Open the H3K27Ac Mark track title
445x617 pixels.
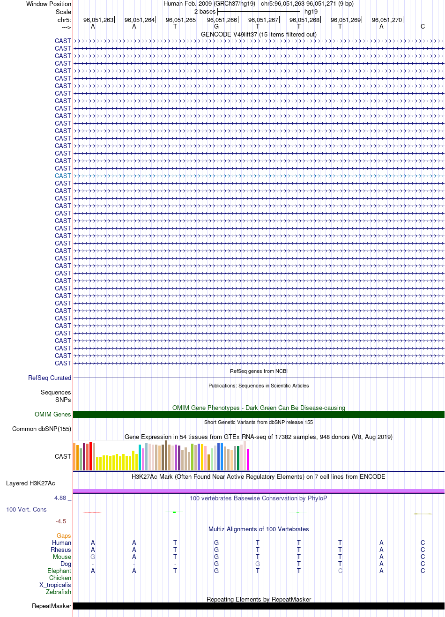tap(259, 476)
